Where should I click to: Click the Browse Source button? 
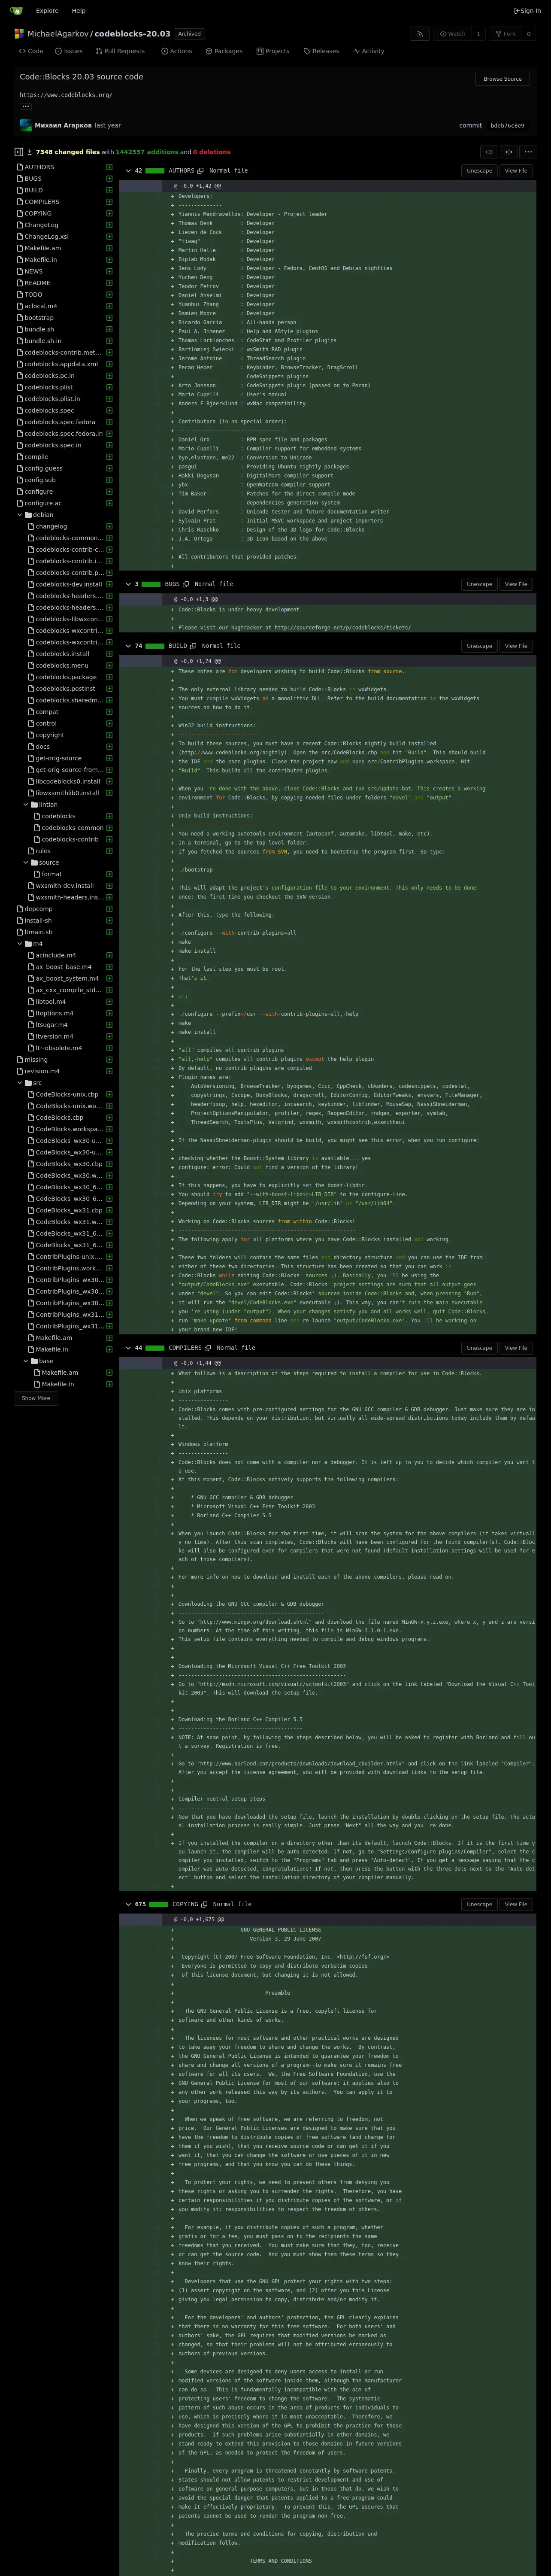[502, 79]
